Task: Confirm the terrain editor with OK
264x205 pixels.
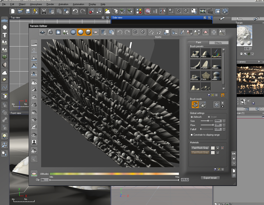Action: (x=234, y=154)
